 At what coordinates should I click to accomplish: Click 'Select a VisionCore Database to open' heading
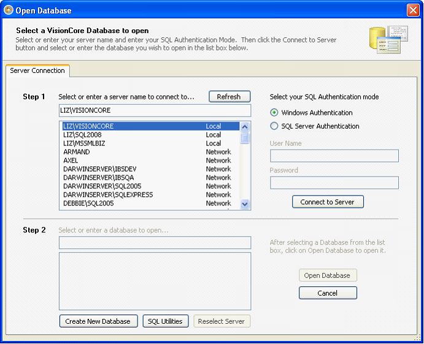coord(82,31)
